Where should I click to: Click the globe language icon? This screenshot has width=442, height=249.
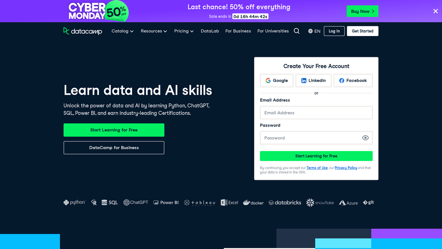coord(310,31)
